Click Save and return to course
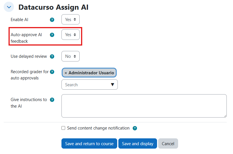This screenshot has height=154, width=233. 89,144
